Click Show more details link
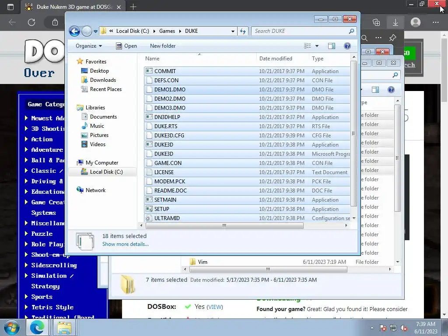This screenshot has width=448, height=336. tap(126, 244)
